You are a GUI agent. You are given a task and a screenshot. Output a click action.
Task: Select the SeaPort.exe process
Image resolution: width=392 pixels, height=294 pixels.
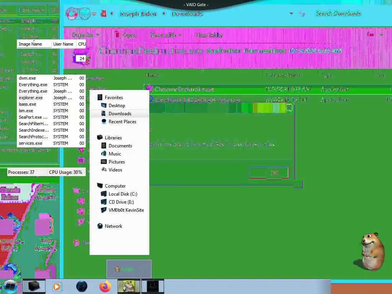pos(51,117)
